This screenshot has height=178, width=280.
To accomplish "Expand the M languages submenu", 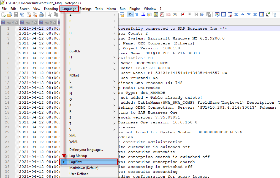I will click(x=89, y=87).
